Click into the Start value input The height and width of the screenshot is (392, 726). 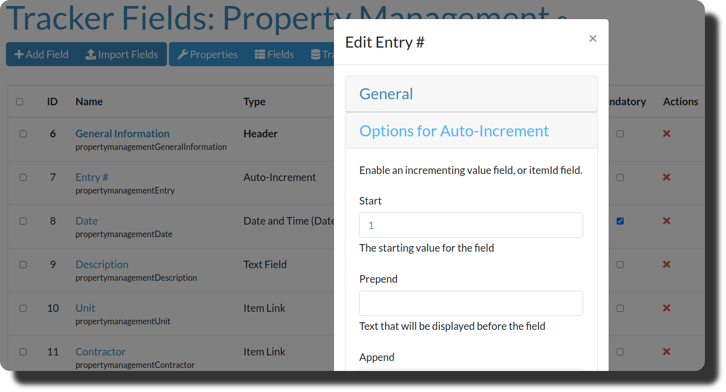pyautogui.click(x=471, y=225)
